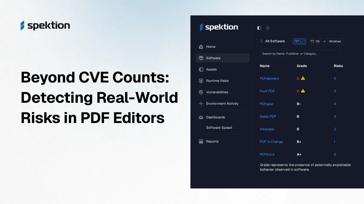This screenshot has height=204, width=364.
Task: Enable the OS filter chip
Action: tap(316, 41)
